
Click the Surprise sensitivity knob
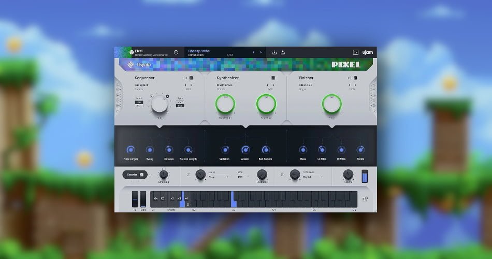164,174
